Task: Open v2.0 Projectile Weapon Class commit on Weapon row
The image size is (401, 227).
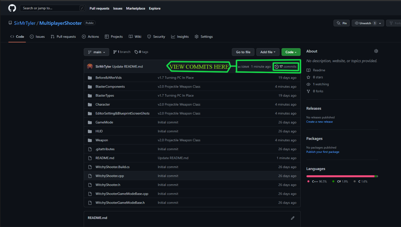Action: click(179, 140)
